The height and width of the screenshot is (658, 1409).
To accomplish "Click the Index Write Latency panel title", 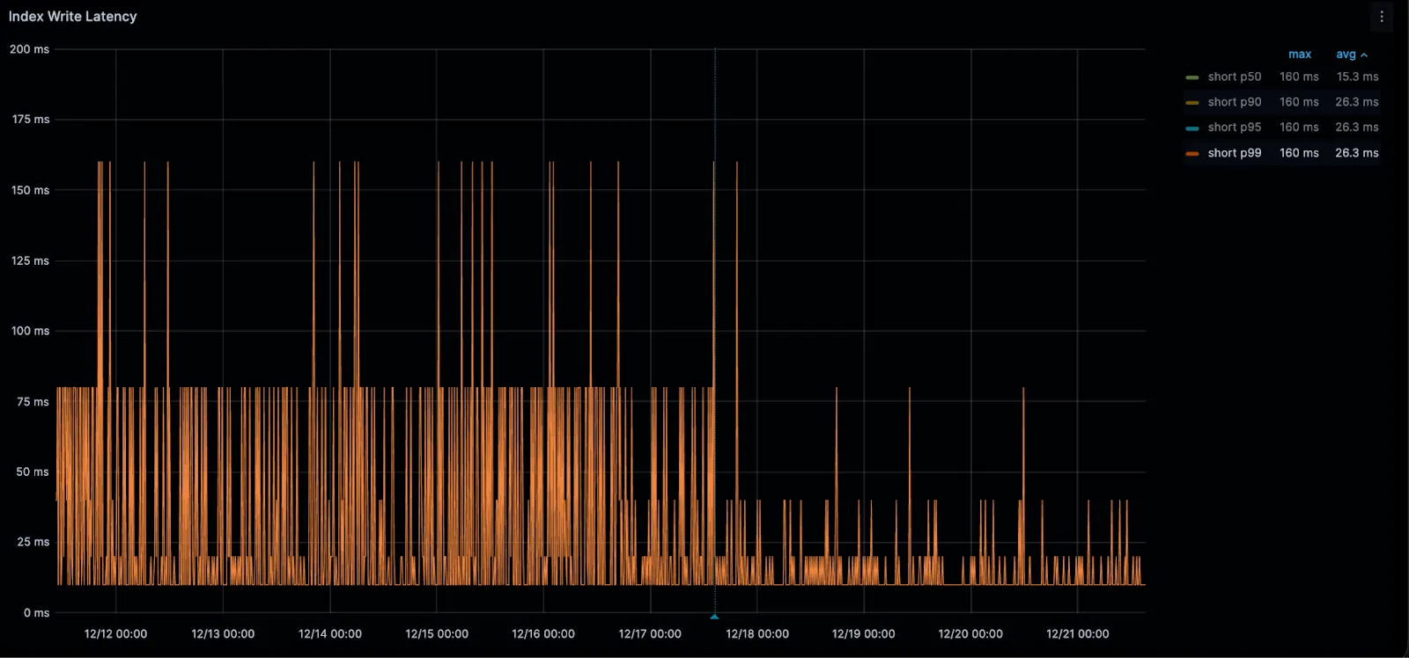I will [72, 17].
